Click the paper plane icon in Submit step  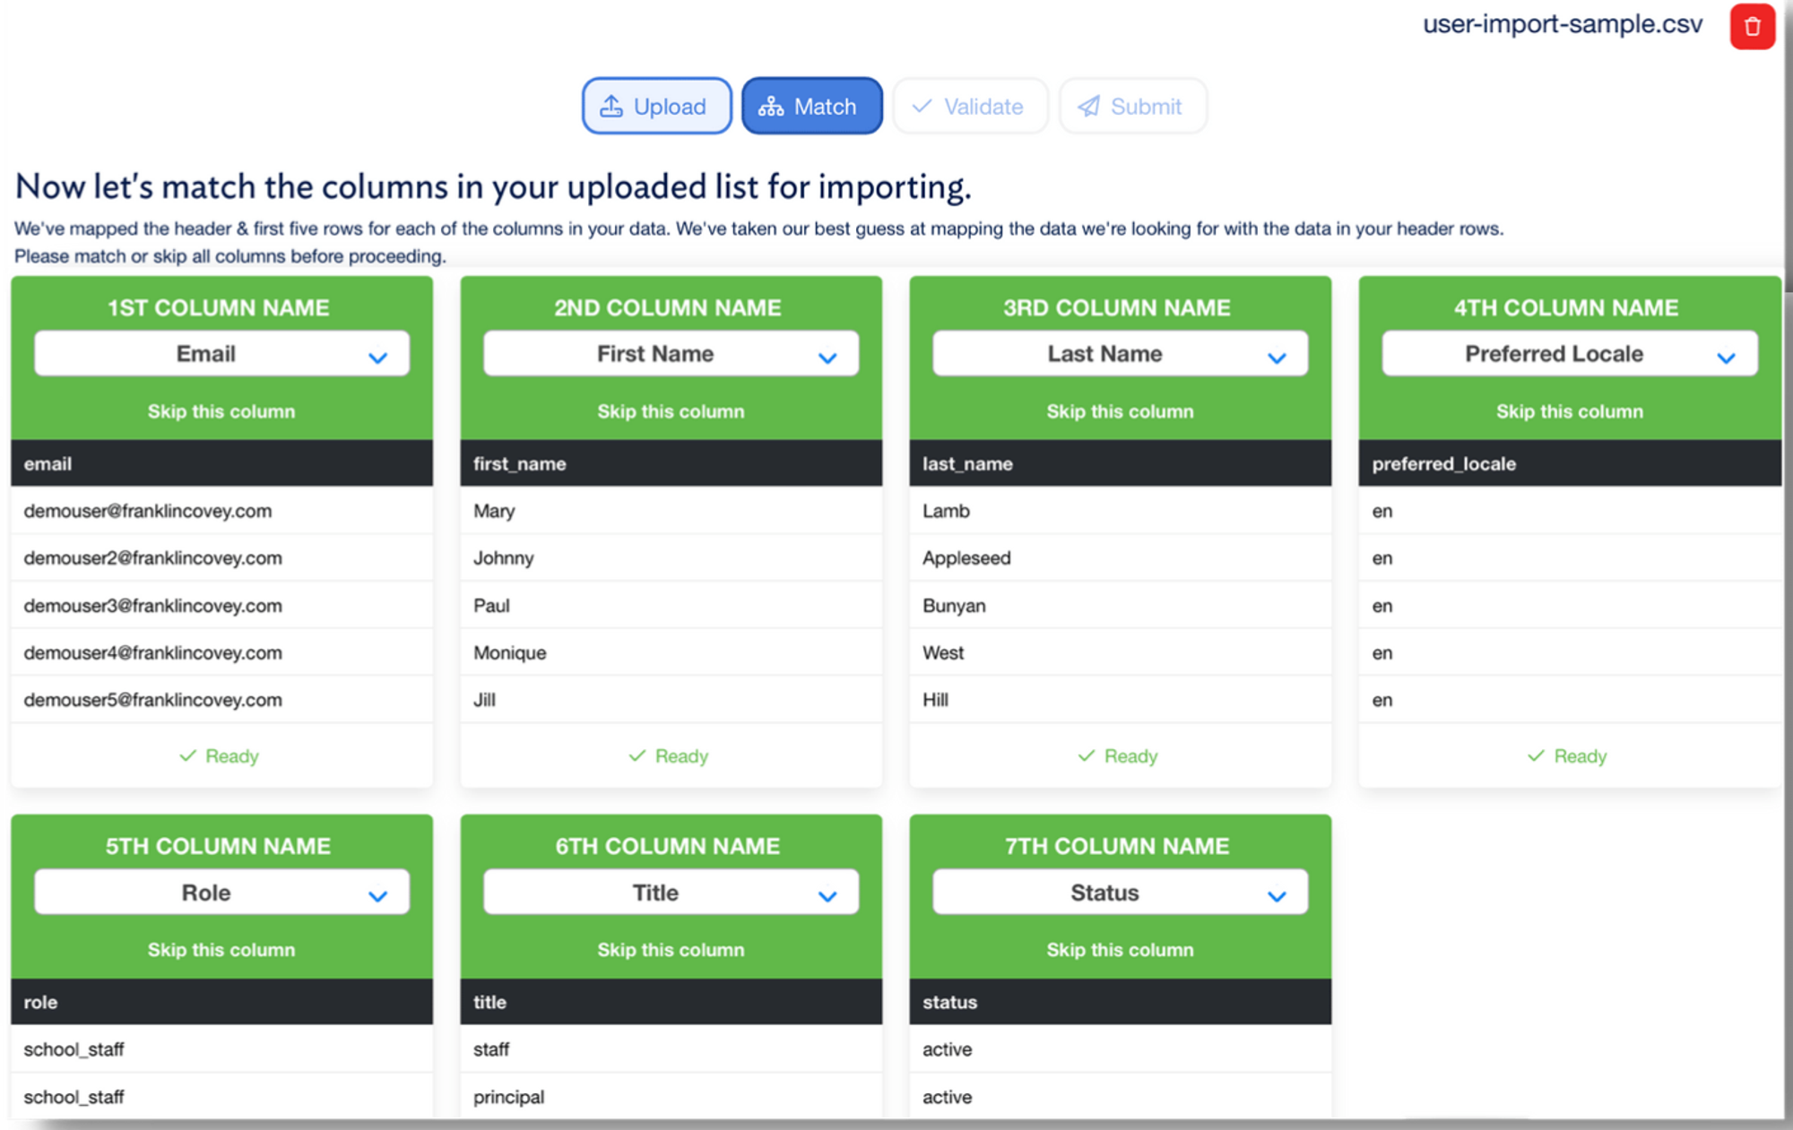(x=1088, y=107)
